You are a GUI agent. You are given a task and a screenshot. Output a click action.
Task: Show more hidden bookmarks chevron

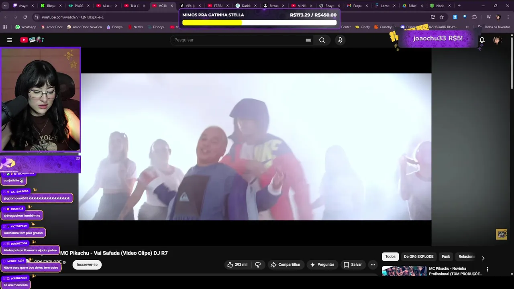pos(467,27)
